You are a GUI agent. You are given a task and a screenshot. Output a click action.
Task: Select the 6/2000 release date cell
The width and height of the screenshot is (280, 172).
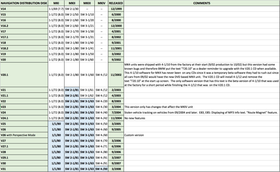pos(116,15)
